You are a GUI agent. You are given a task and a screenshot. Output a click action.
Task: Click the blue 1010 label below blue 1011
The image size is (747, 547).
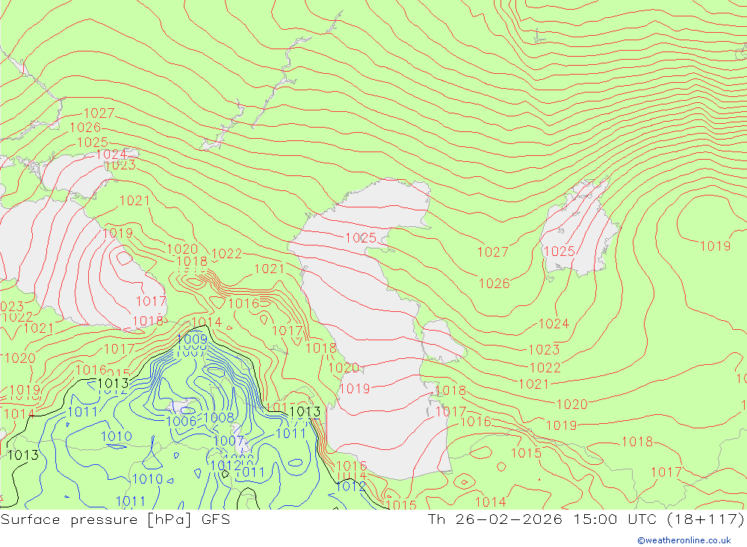point(117,437)
